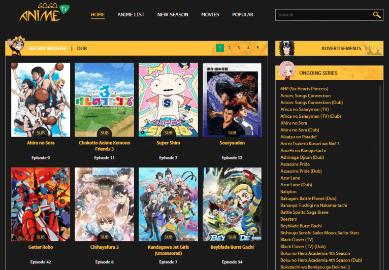
Task: Go to pagination page 3
Action: point(239,48)
